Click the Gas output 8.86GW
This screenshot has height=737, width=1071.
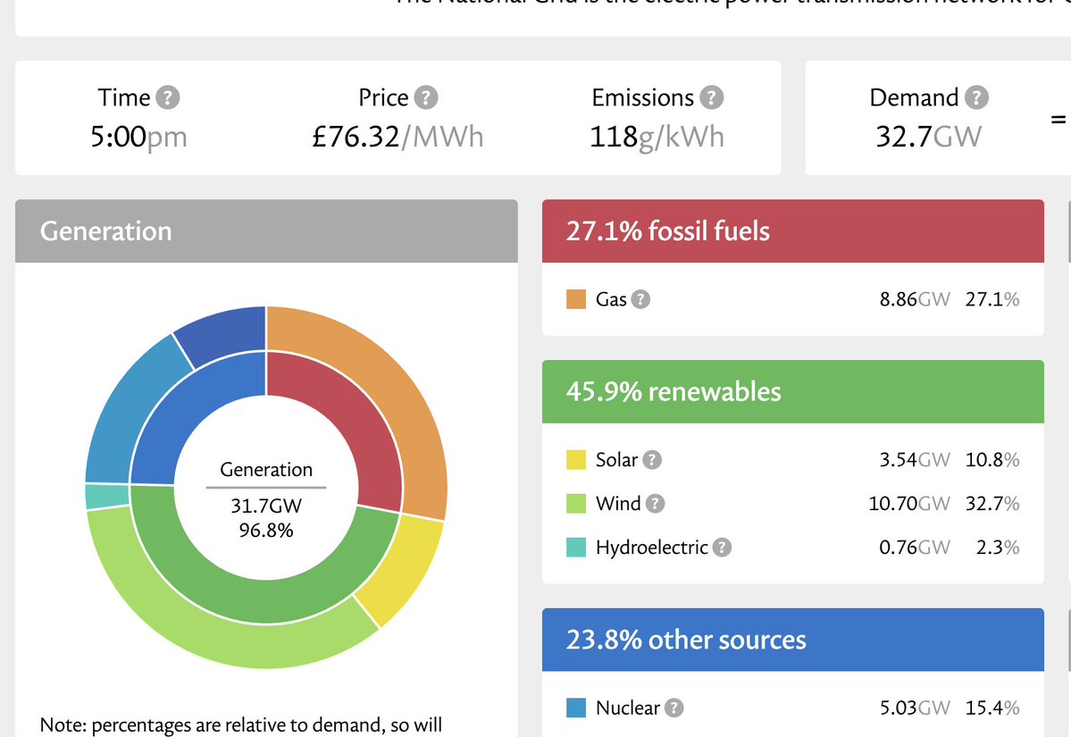pyautogui.click(x=915, y=299)
